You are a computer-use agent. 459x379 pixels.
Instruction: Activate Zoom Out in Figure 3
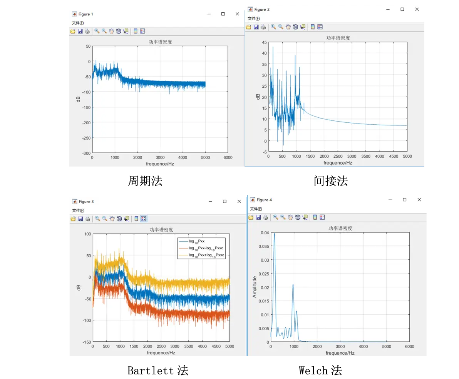coord(104,219)
